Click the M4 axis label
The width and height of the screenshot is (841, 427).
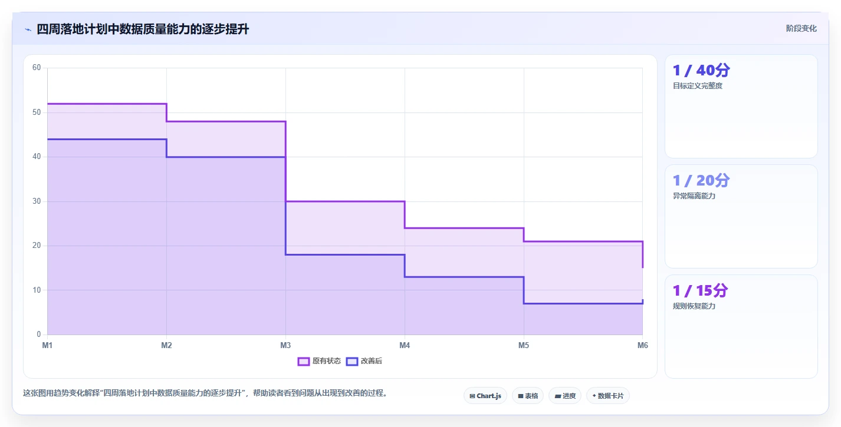click(405, 345)
